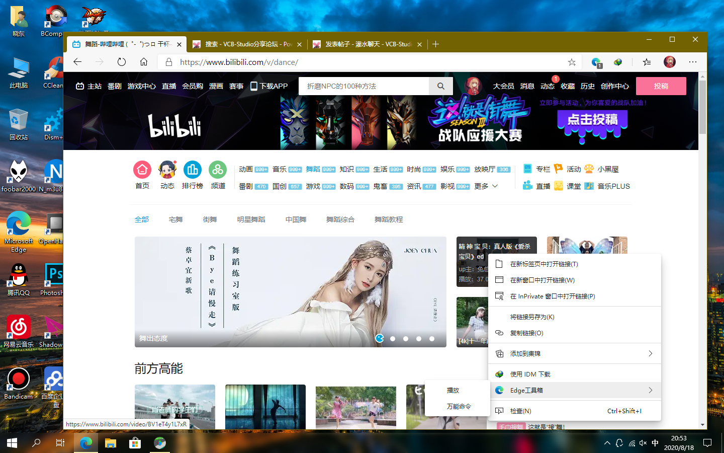Screen dimensions: 724x453
Task: Open Edge settings and more menu
Action: [693, 62]
